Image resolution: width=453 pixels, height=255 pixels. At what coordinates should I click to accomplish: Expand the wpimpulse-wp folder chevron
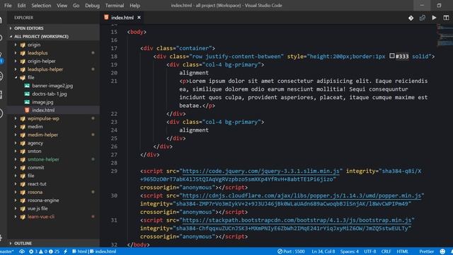pyautogui.click(x=16, y=118)
